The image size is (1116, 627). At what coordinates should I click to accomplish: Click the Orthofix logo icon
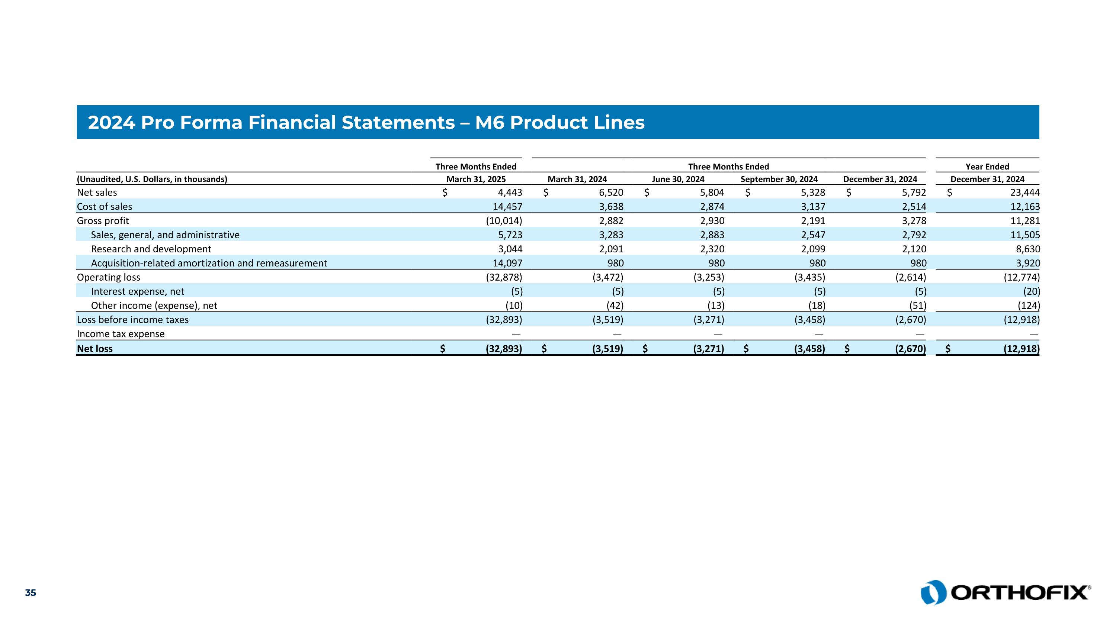tap(933, 592)
